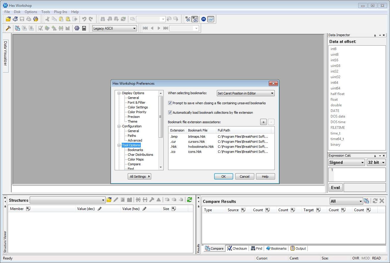Select Color Settings in preferences tree
The width and height of the screenshot is (390, 263).
138,107
